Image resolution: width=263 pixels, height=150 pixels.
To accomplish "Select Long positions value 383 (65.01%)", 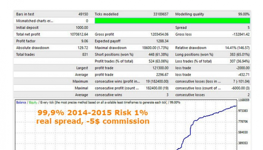I will 240,54.
